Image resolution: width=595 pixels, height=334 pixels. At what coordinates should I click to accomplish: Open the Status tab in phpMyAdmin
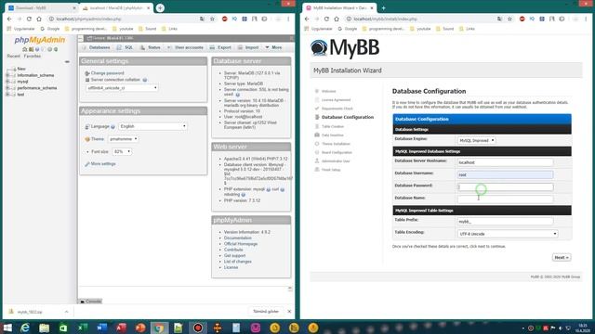151,47
